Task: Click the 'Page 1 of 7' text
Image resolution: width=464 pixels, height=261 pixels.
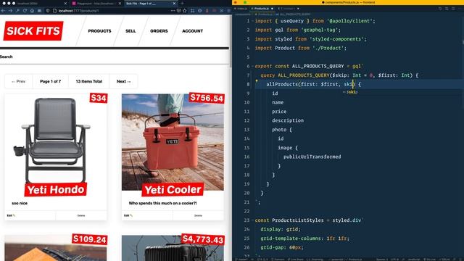Action: 50,81
